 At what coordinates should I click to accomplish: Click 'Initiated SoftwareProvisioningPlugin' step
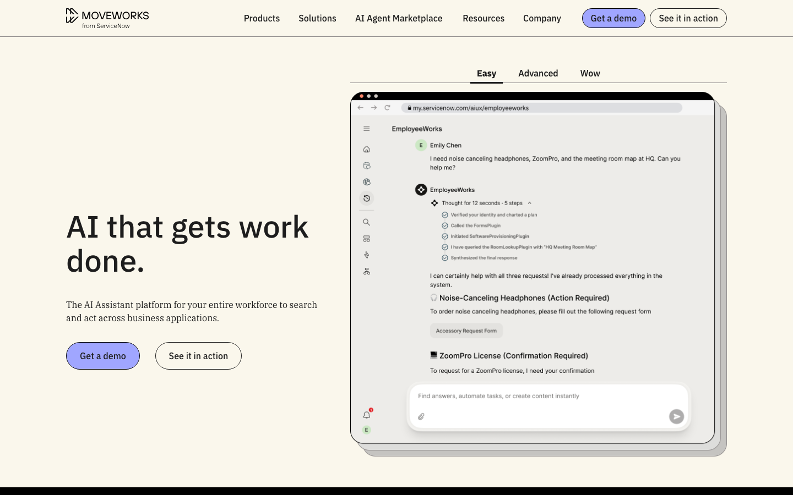point(490,237)
